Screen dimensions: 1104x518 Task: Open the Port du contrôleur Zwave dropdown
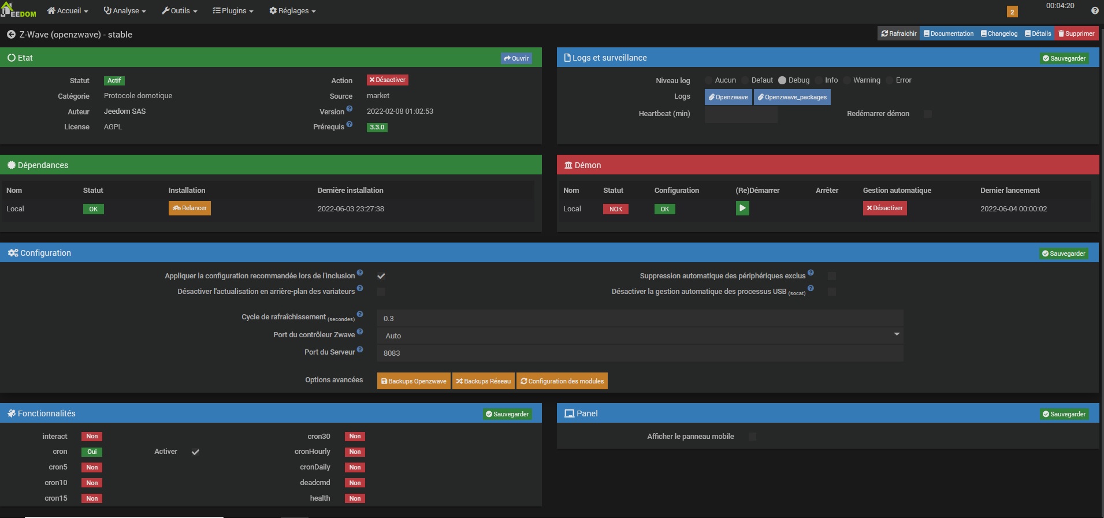tap(640, 336)
